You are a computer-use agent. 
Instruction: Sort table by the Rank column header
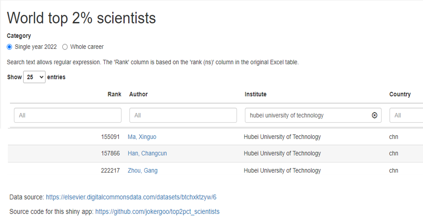pos(114,94)
